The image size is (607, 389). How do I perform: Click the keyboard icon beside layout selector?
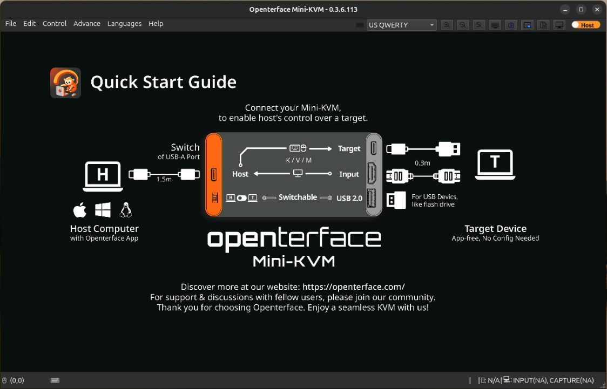tap(360, 25)
